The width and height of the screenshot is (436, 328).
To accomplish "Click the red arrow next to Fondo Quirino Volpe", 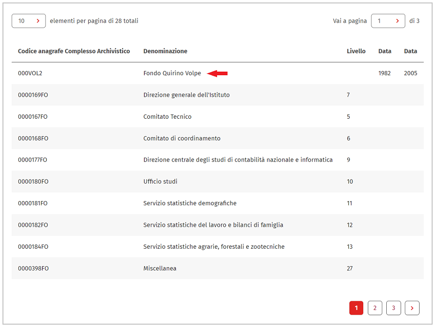I will pyautogui.click(x=217, y=73).
